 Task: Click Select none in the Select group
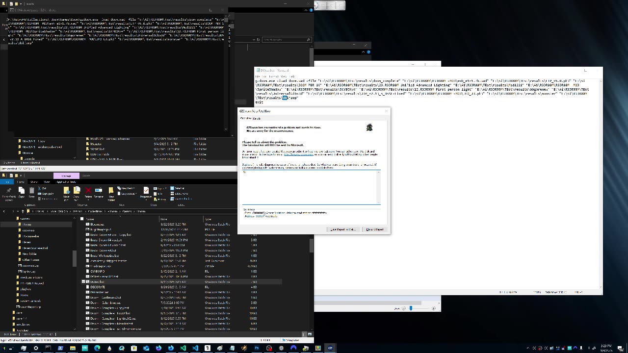179,194
